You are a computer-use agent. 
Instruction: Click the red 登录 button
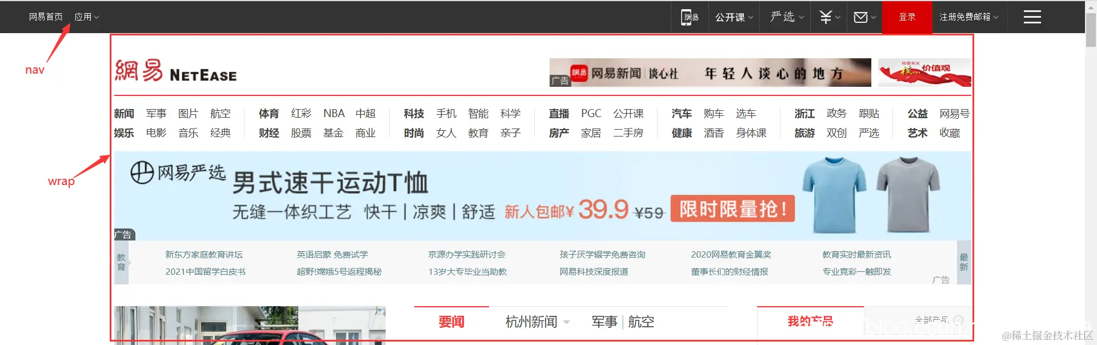pos(907,17)
